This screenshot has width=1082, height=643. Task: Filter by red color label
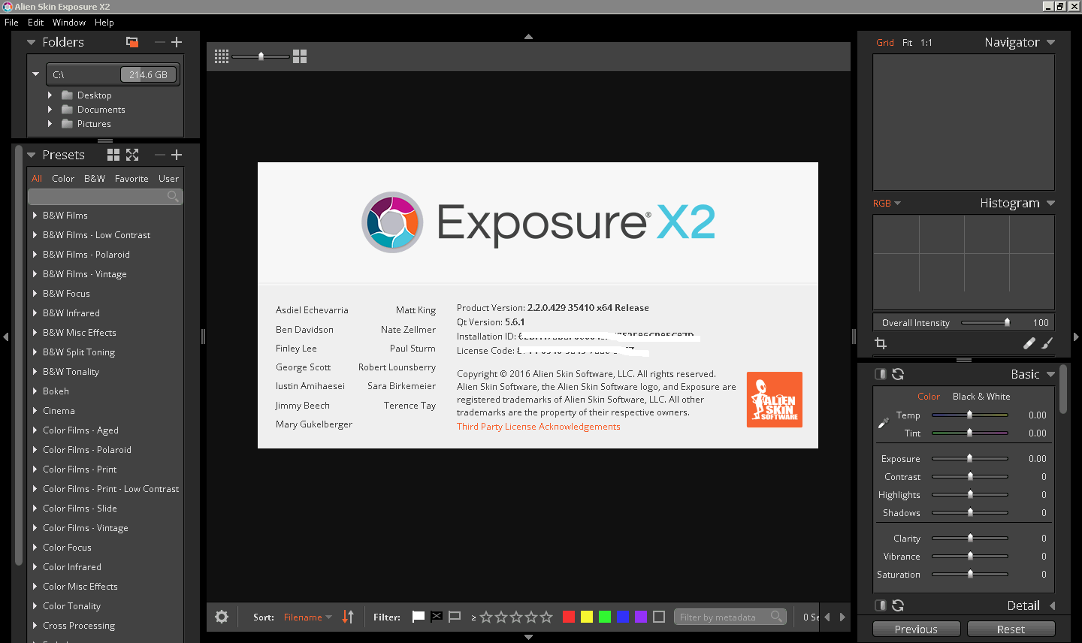(x=569, y=617)
